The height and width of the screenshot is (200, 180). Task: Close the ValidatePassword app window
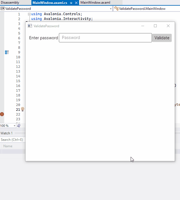pos(168,26)
